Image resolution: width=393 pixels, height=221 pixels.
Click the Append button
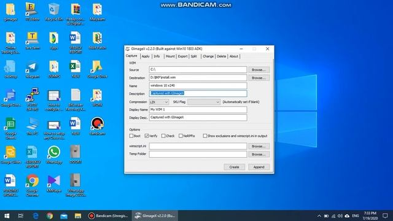point(259,167)
